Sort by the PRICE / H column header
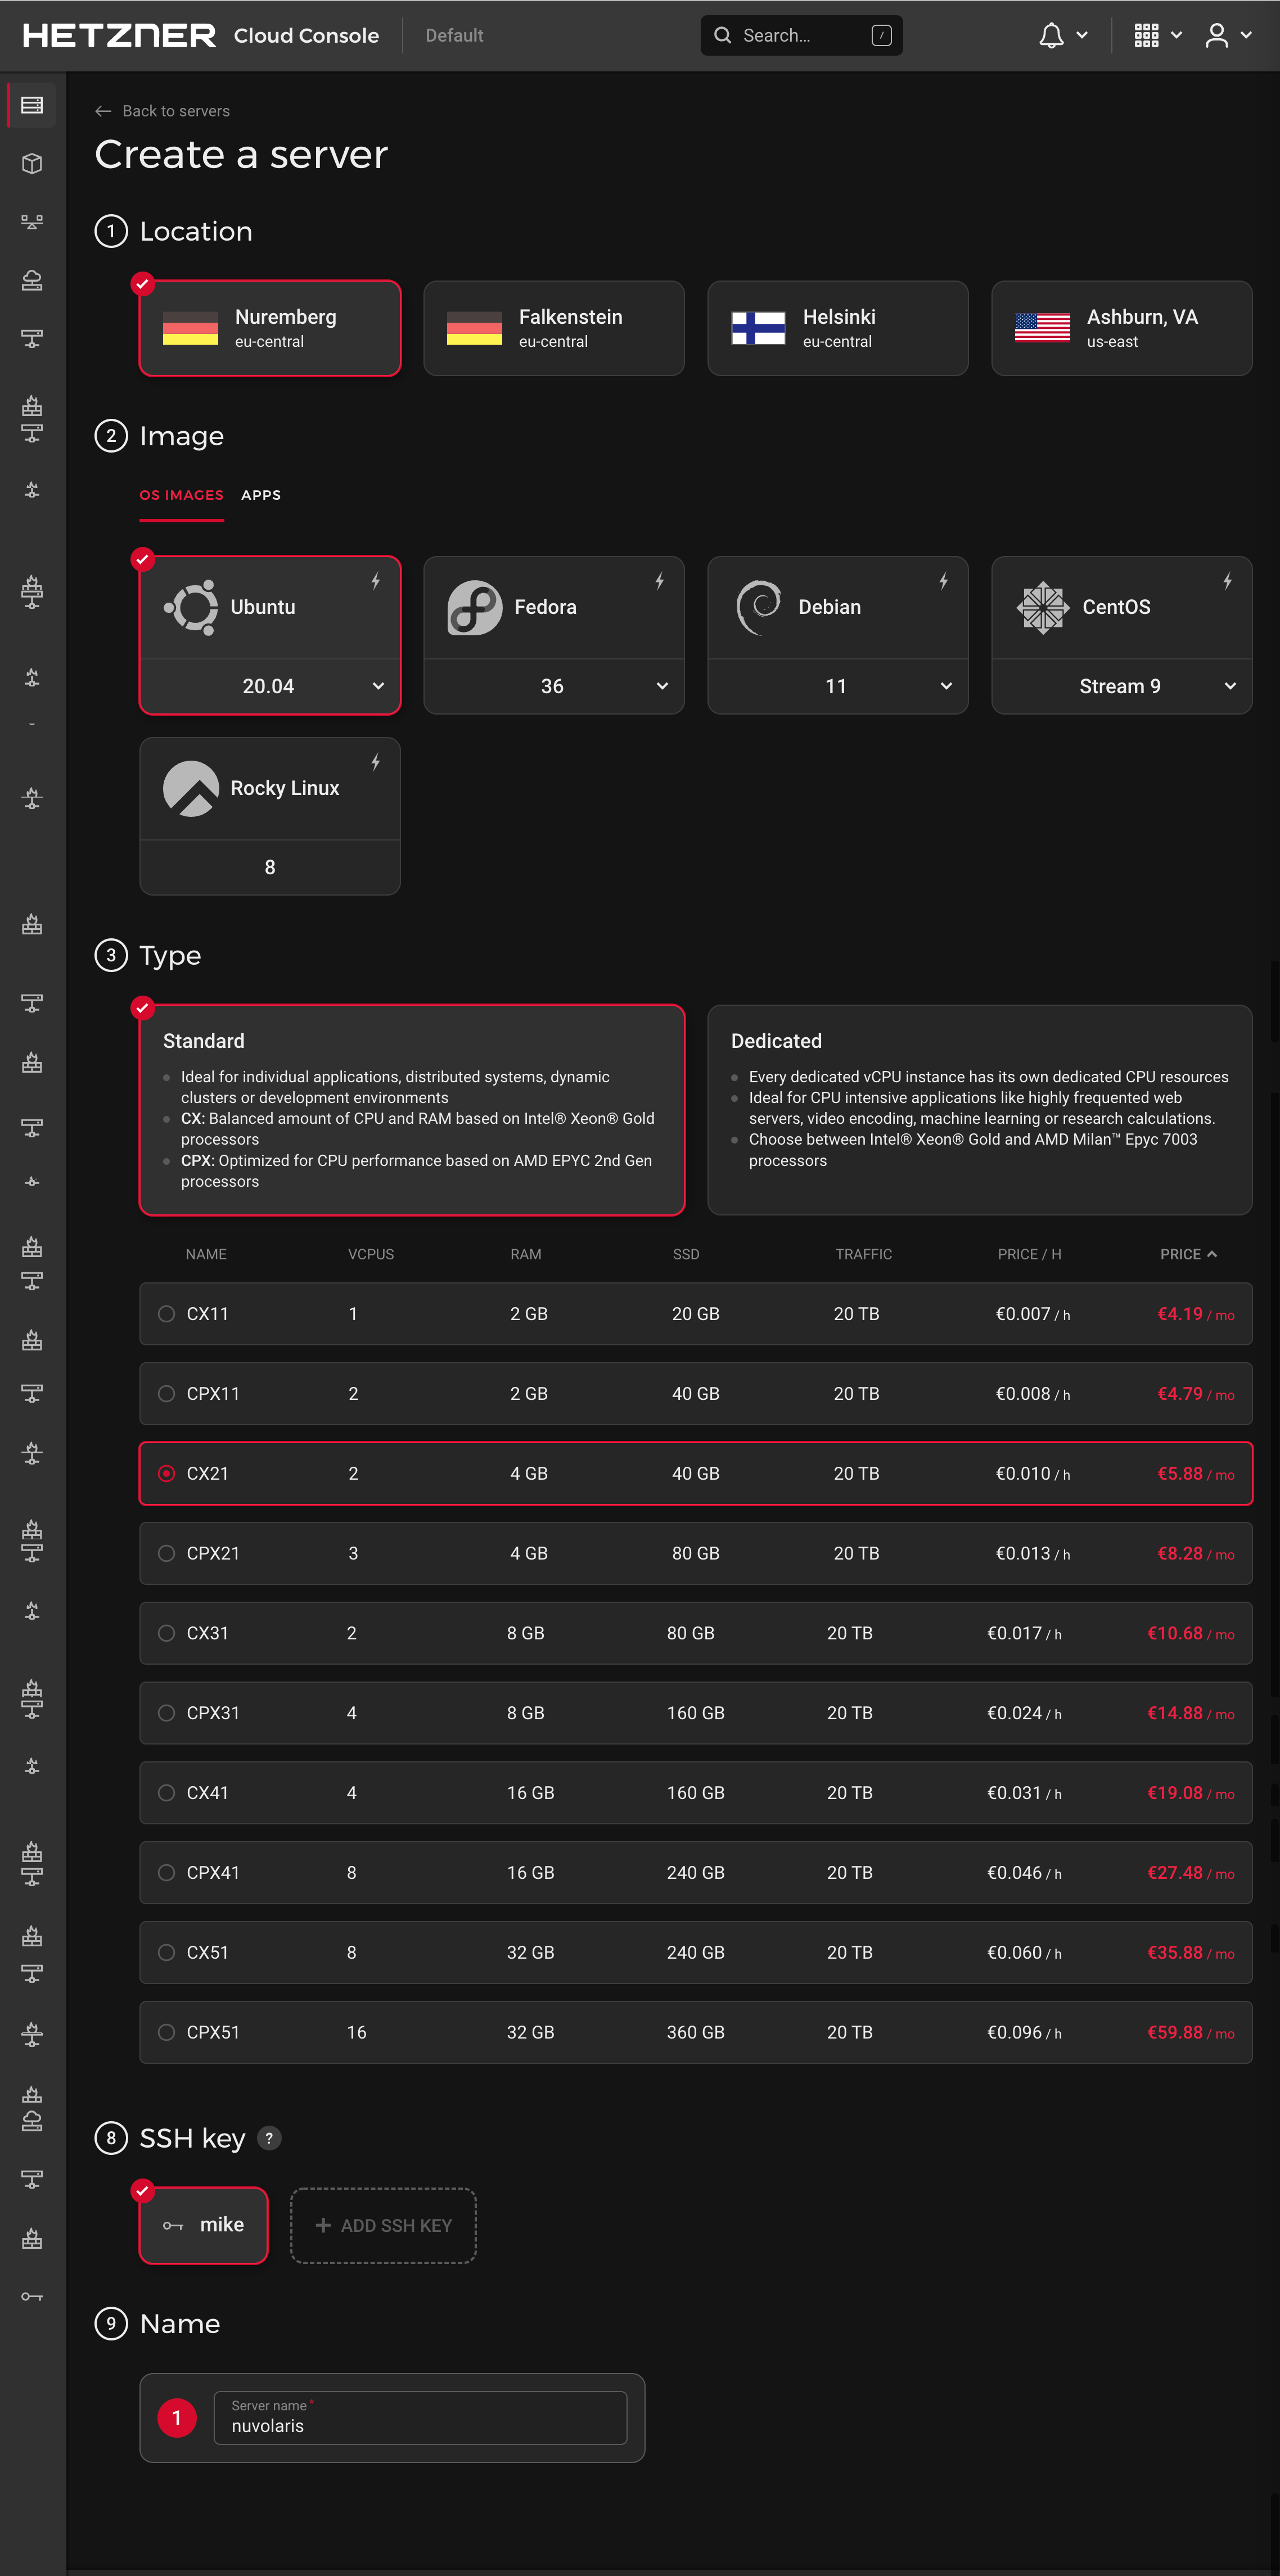Image resolution: width=1280 pixels, height=2576 pixels. point(1029,1254)
